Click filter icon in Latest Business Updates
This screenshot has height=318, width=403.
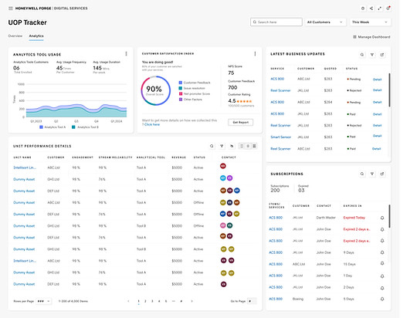pos(372,55)
